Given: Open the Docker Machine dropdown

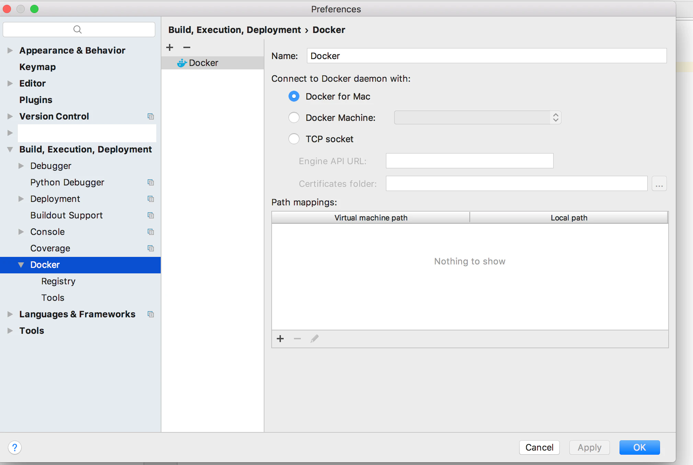Looking at the screenshot, I should (478, 118).
